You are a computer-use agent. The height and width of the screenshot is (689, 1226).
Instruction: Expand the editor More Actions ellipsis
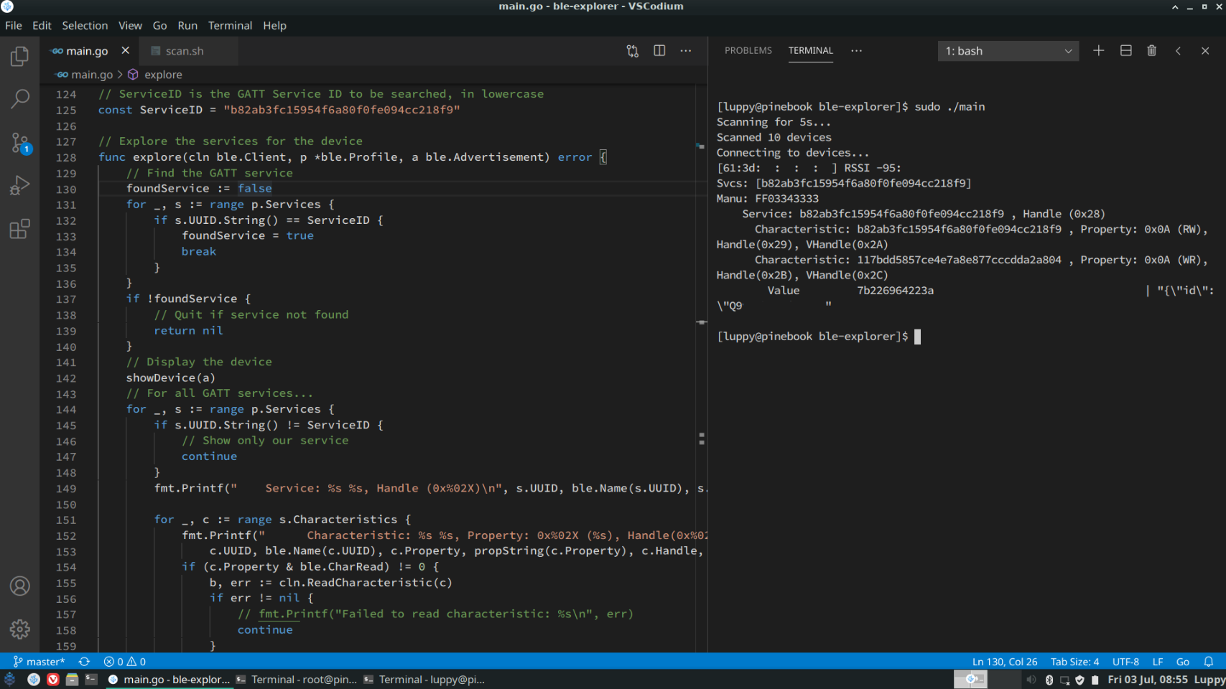click(x=686, y=51)
